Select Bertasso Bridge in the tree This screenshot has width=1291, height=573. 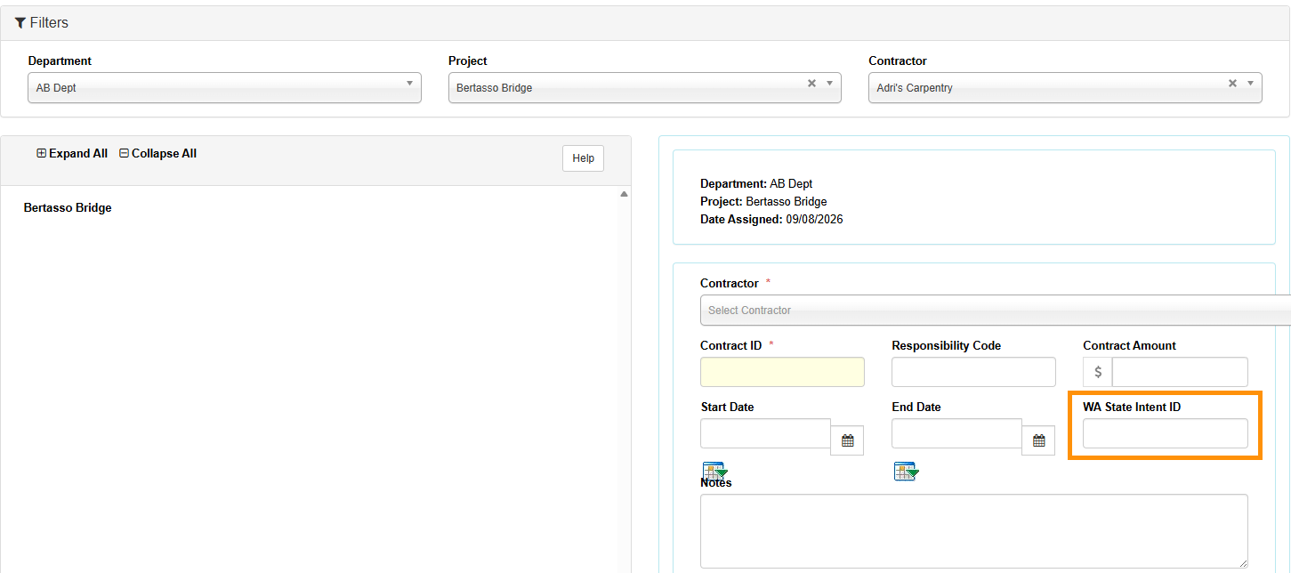click(x=68, y=208)
